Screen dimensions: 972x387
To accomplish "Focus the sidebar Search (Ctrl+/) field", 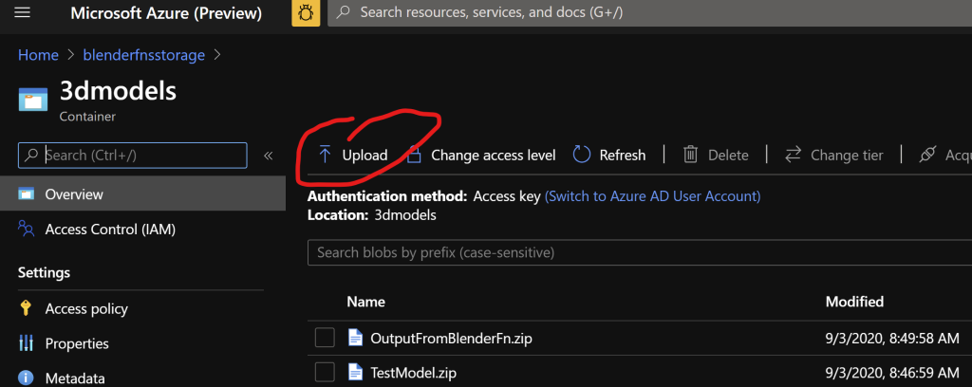I will point(133,156).
